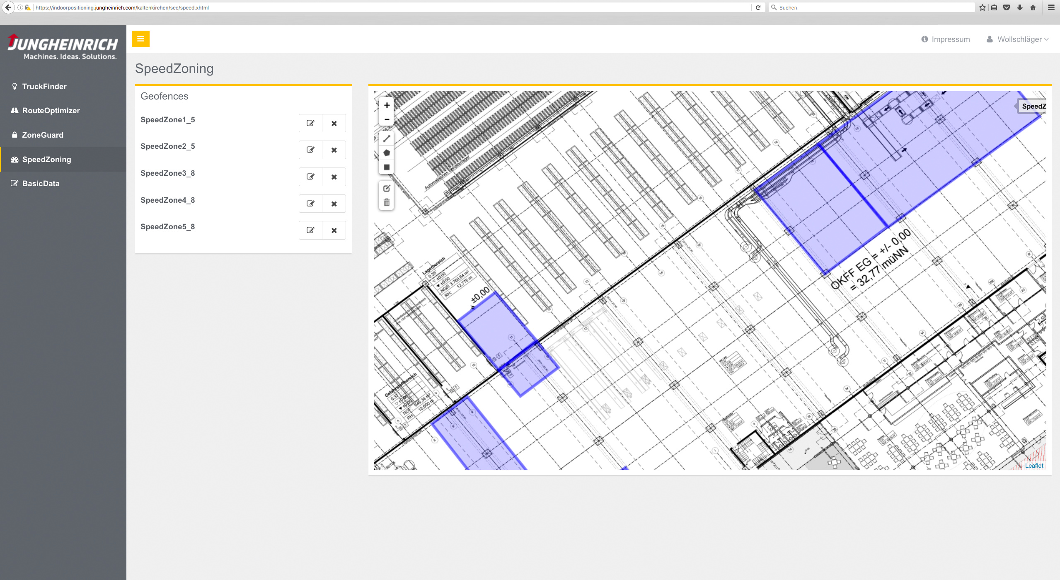Click the edit layers map tool
The image size is (1060, 580).
point(386,188)
